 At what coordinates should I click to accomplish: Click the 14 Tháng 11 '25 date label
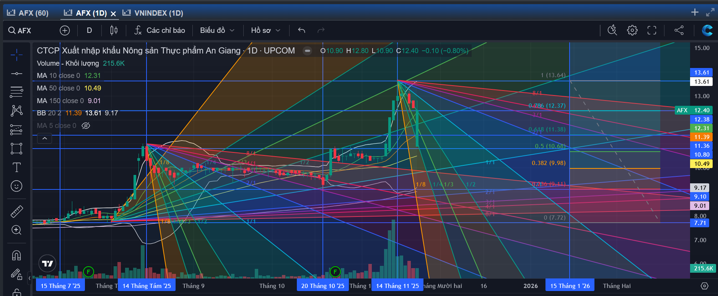pos(397,286)
